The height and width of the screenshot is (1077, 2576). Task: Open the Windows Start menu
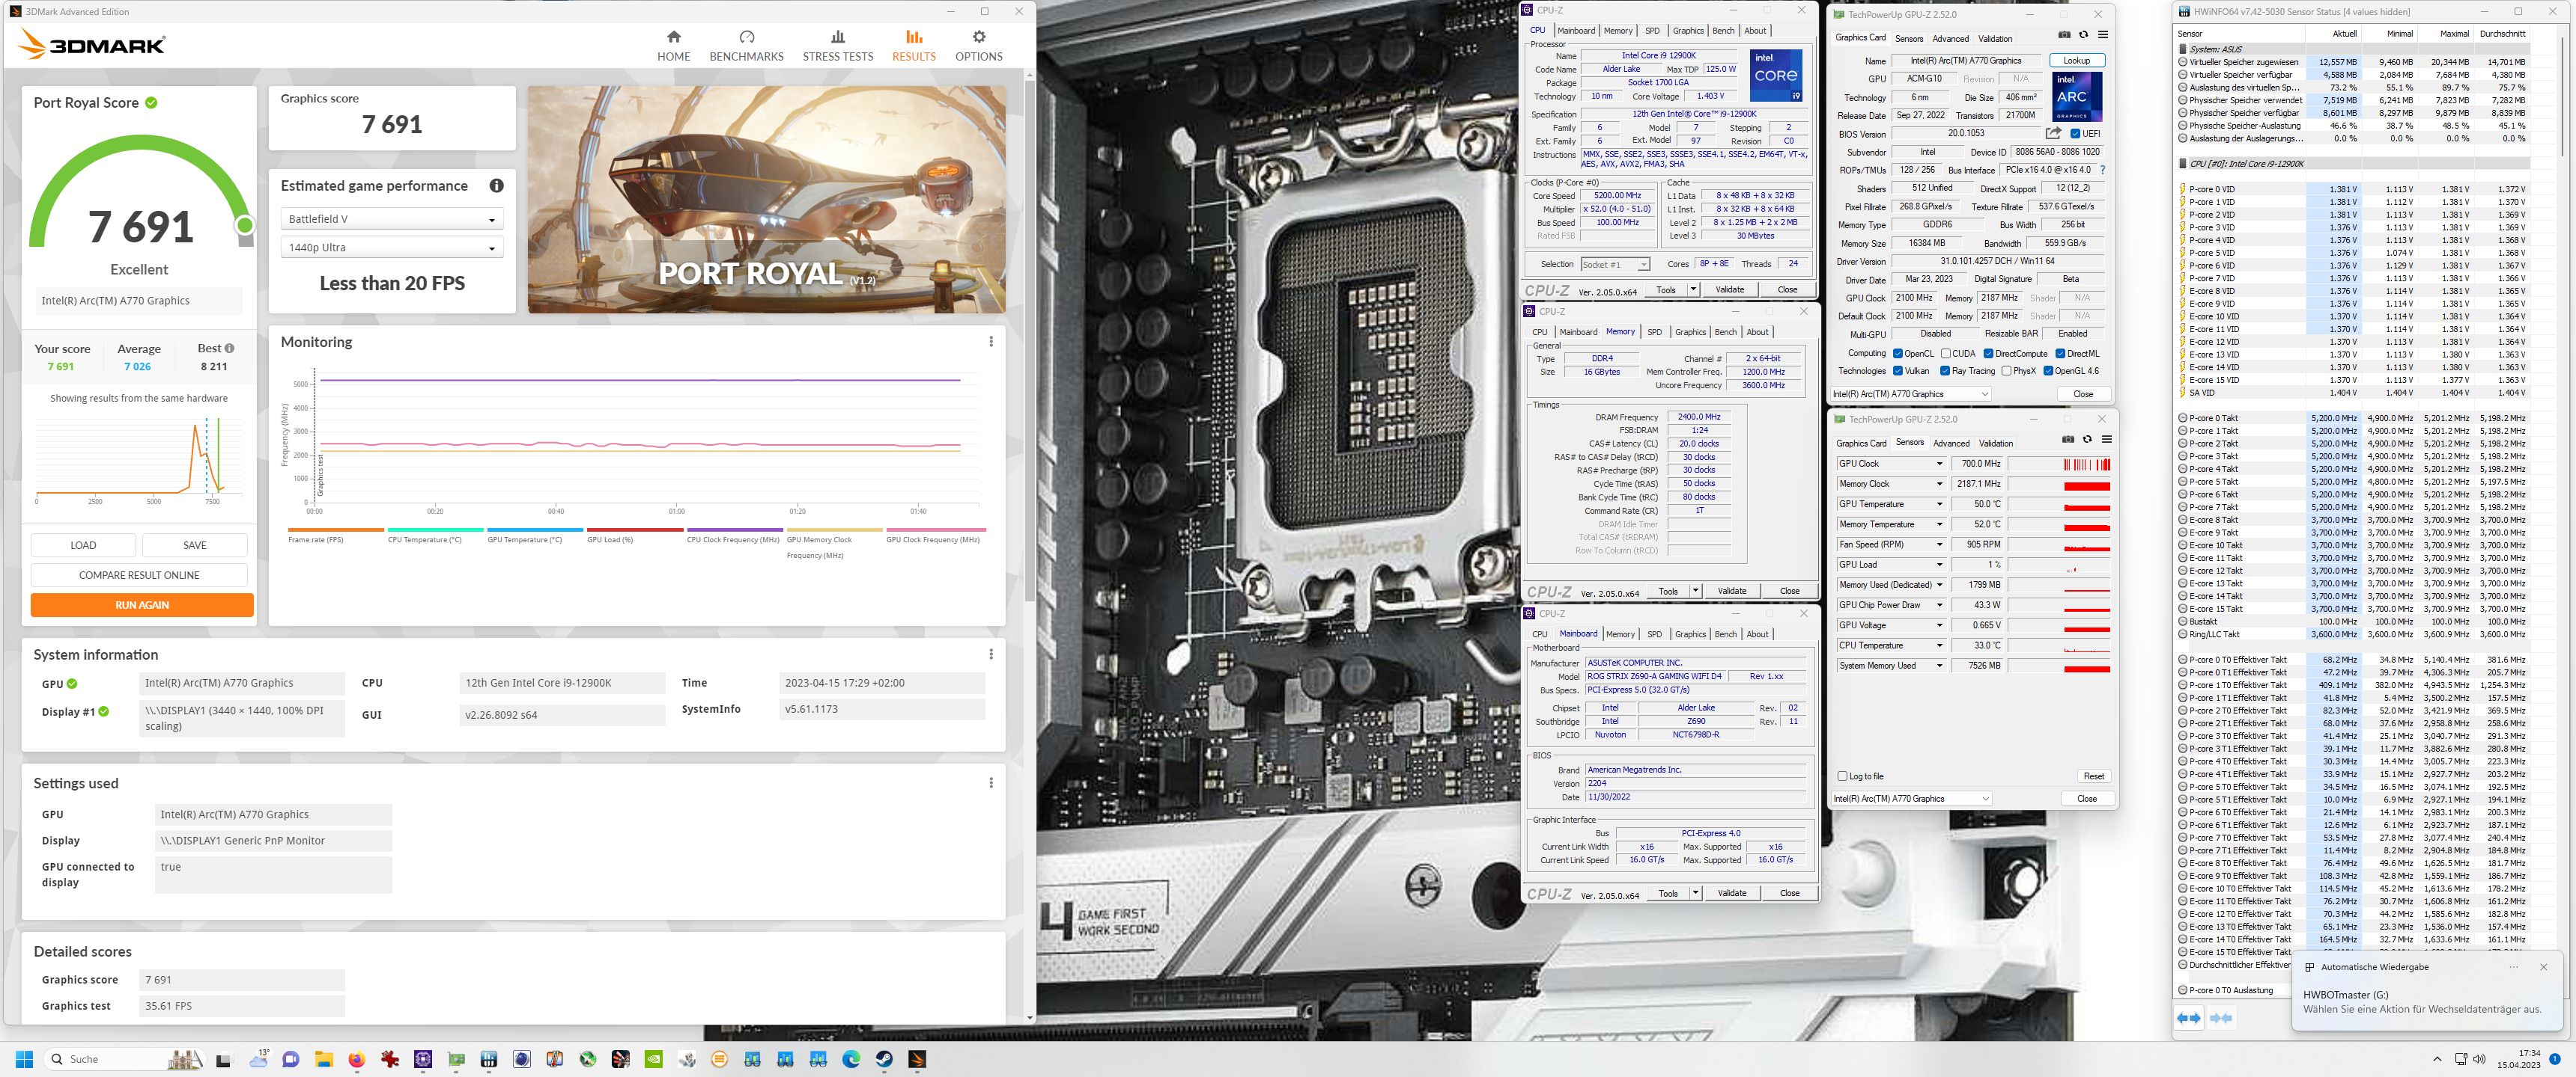pyautogui.click(x=25, y=1059)
